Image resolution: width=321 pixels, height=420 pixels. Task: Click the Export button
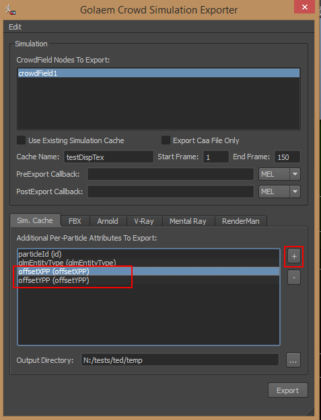pyautogui.click(x=288, y=390)
